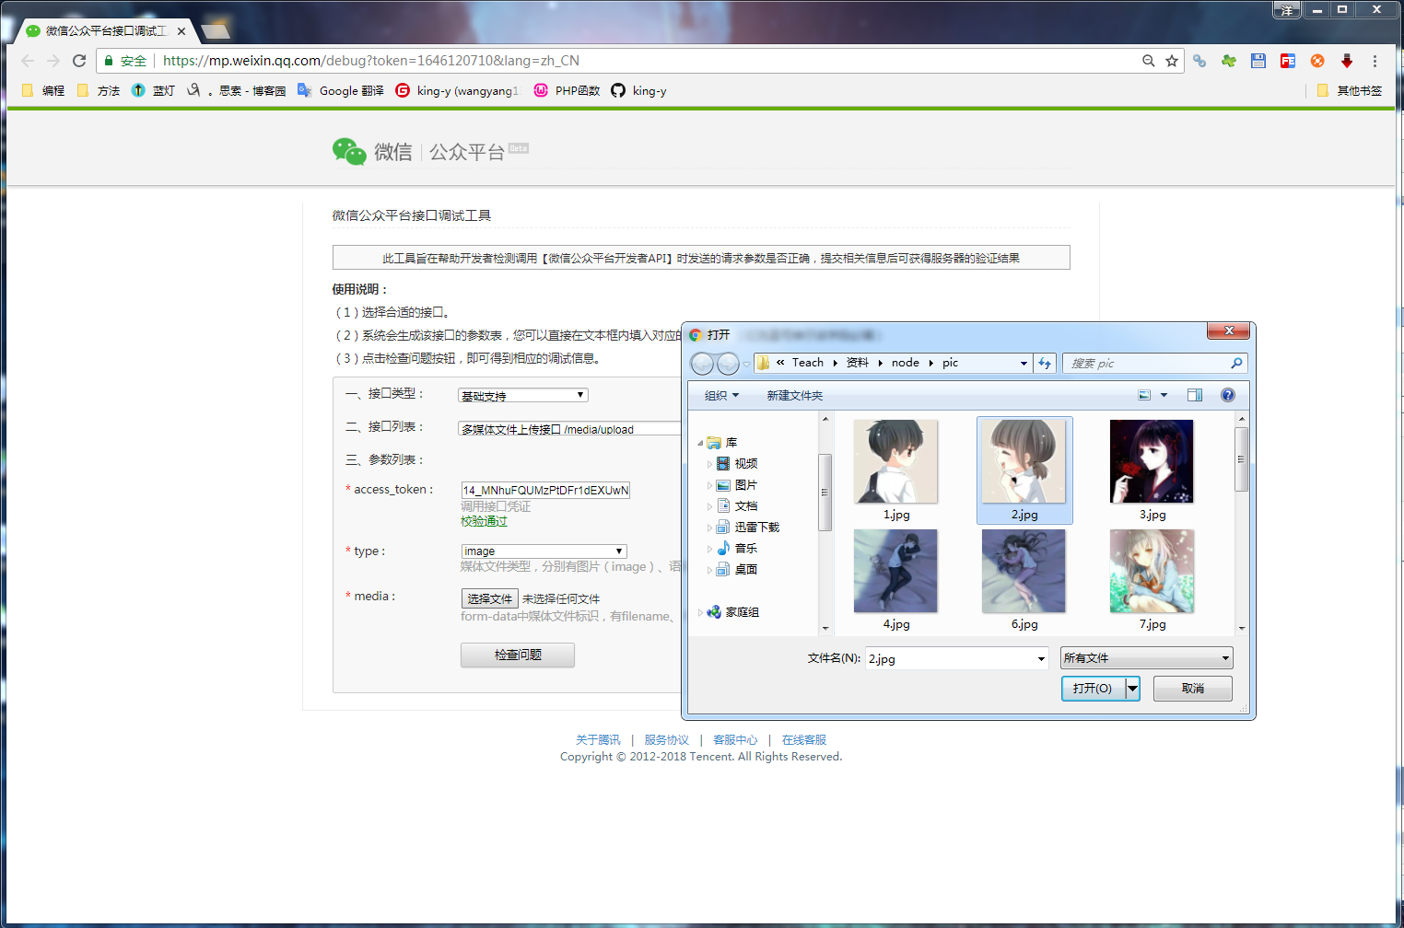
Task: Open the 编程 bookmark folder
Action: coord(43,90)
